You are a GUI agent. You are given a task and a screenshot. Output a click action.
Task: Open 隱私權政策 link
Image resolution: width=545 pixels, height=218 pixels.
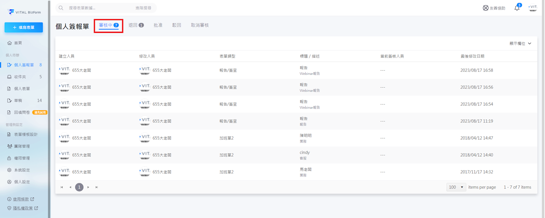point(23,208)
